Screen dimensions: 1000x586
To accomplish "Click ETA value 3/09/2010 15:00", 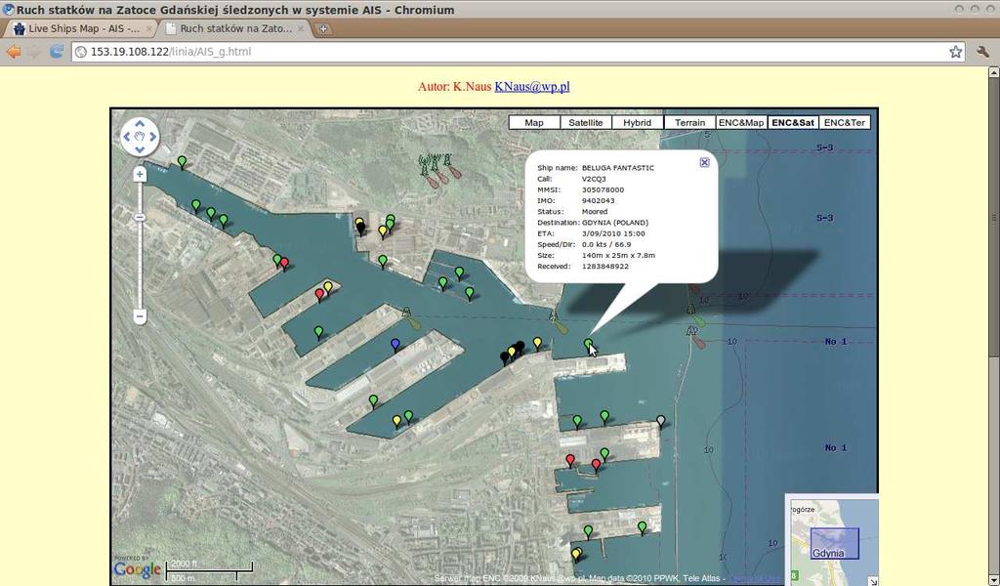I will click(613, 233).
